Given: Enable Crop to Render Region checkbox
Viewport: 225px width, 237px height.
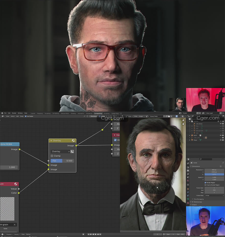Looking at the screenshot, I should point(205,185).
